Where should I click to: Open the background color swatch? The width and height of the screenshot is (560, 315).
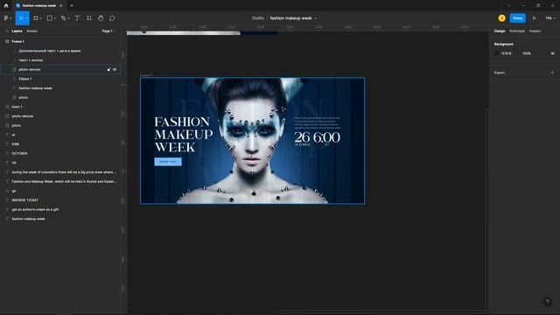[497, 53]
